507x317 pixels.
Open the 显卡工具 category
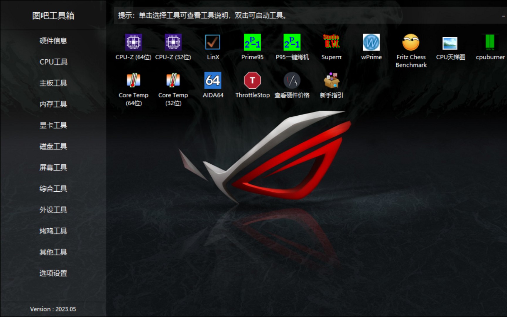[53, 125]
